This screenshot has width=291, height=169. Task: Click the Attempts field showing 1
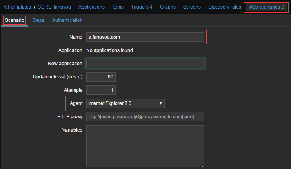(101, 90)
